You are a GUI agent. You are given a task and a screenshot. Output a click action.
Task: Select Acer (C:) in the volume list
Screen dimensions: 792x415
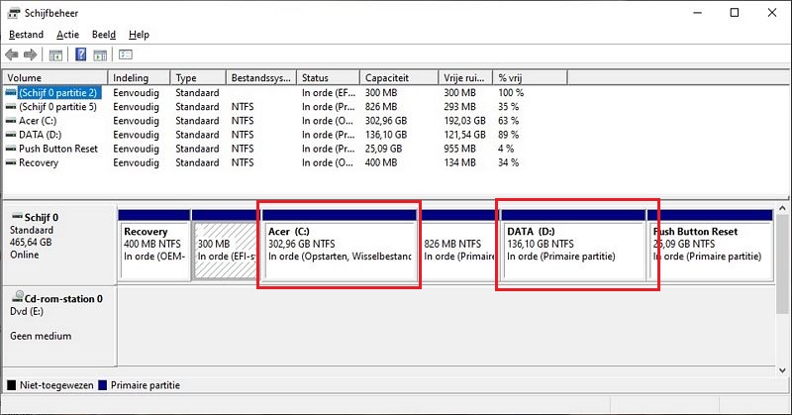point(38,121)
